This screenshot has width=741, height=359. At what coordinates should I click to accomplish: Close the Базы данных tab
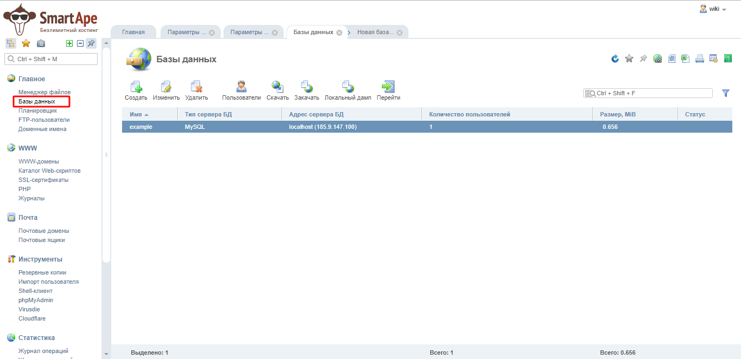(x=339, y=32)
